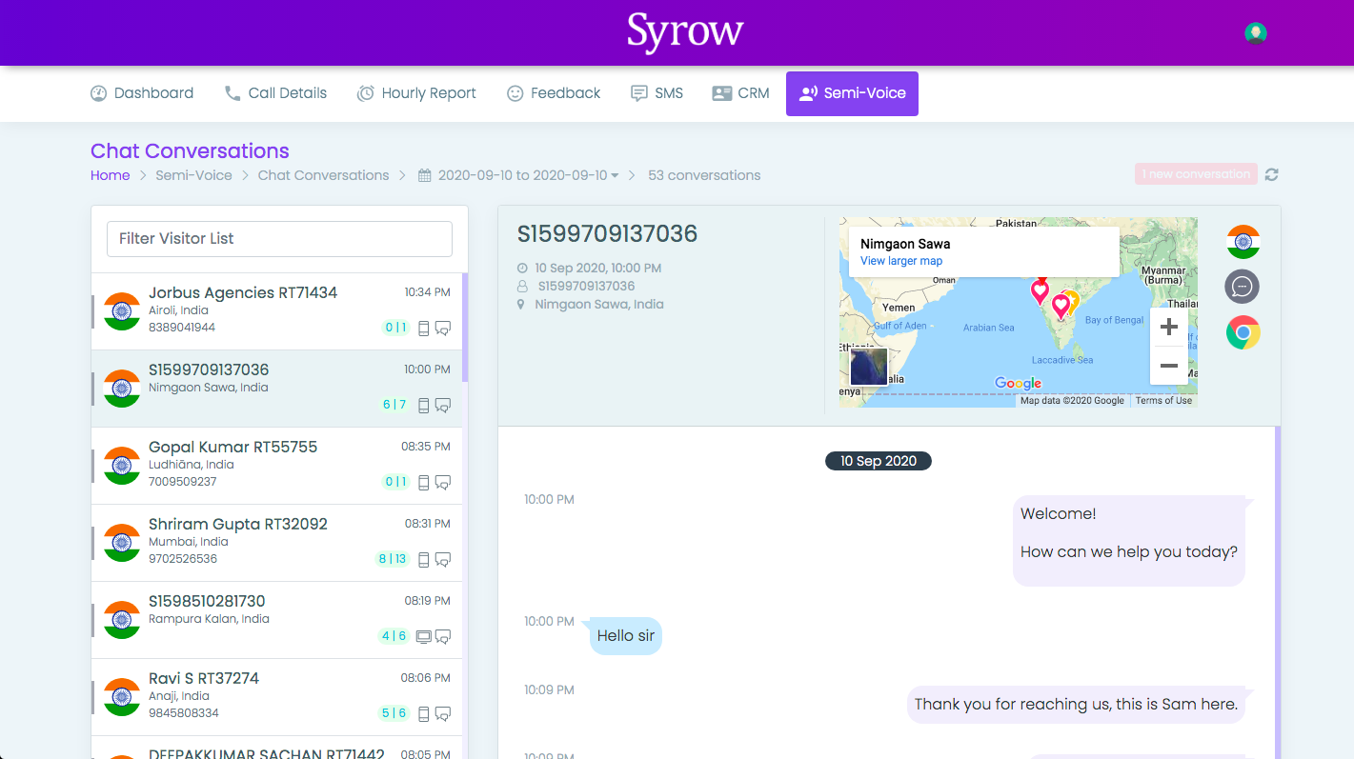1354x759 pixels.
Task: Click the Semi-Voice breadcrumb link
Action: point(194,175)
